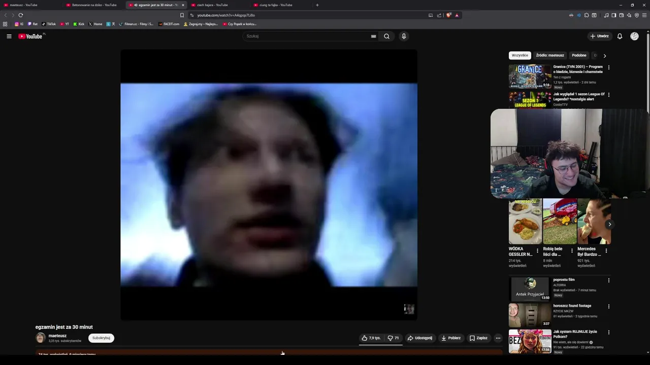Open the IG bookmark
650x365 pixels.
(19, 24)
